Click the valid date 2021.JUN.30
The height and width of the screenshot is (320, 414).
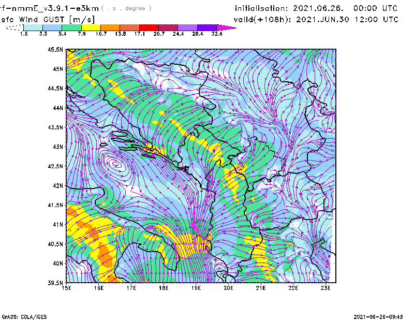coord(322,20)
